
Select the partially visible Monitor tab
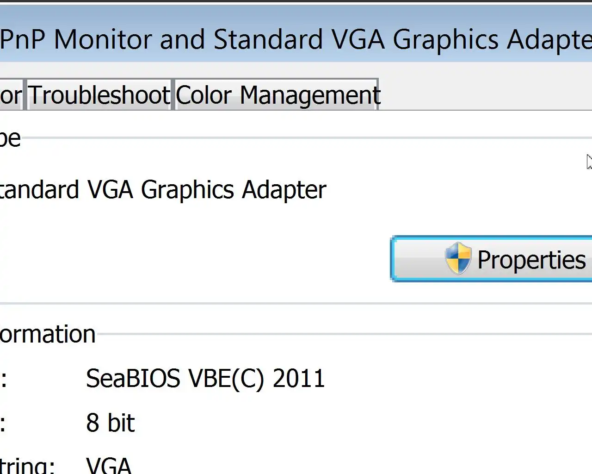pos(10,95)
